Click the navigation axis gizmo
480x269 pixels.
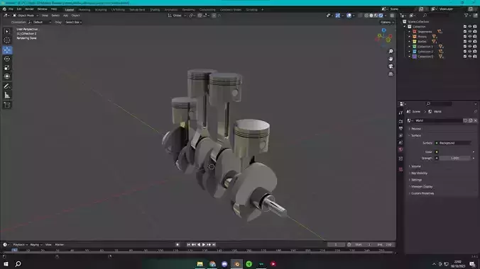pos(384,38)
